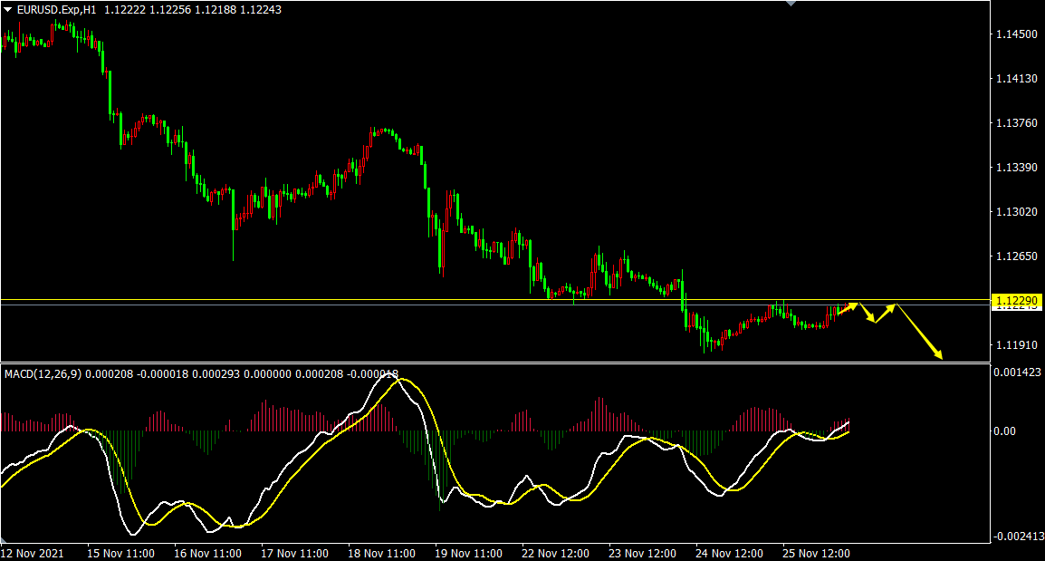Image resolution: width=1045 pixels, height=561 pixels.
Task: Click the white triangle beside EURUSD.Exp,H1
Action: 8,8
